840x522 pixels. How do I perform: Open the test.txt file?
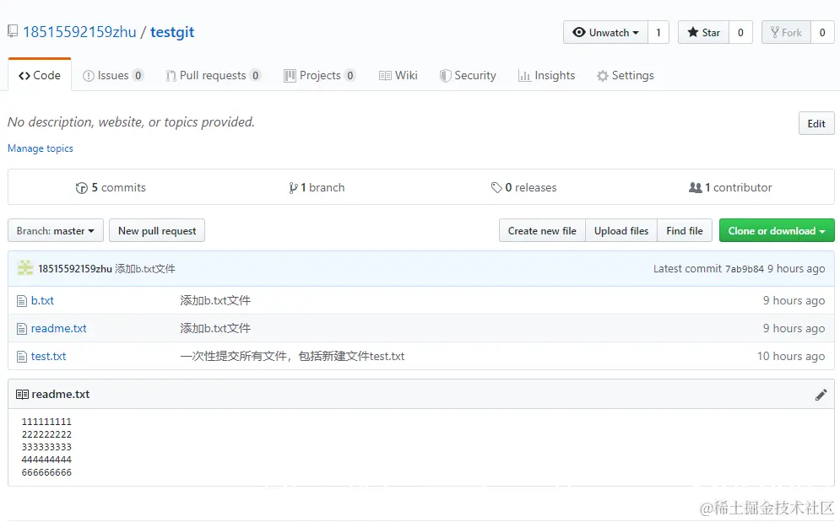(x=49, y=357)
